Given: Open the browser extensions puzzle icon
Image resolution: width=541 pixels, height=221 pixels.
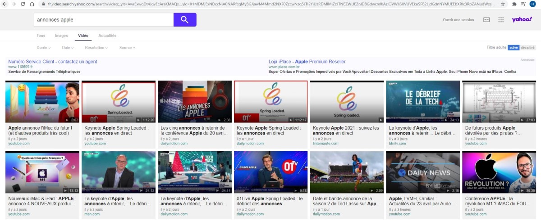Looking at the screenshot, I should point(514,4).
